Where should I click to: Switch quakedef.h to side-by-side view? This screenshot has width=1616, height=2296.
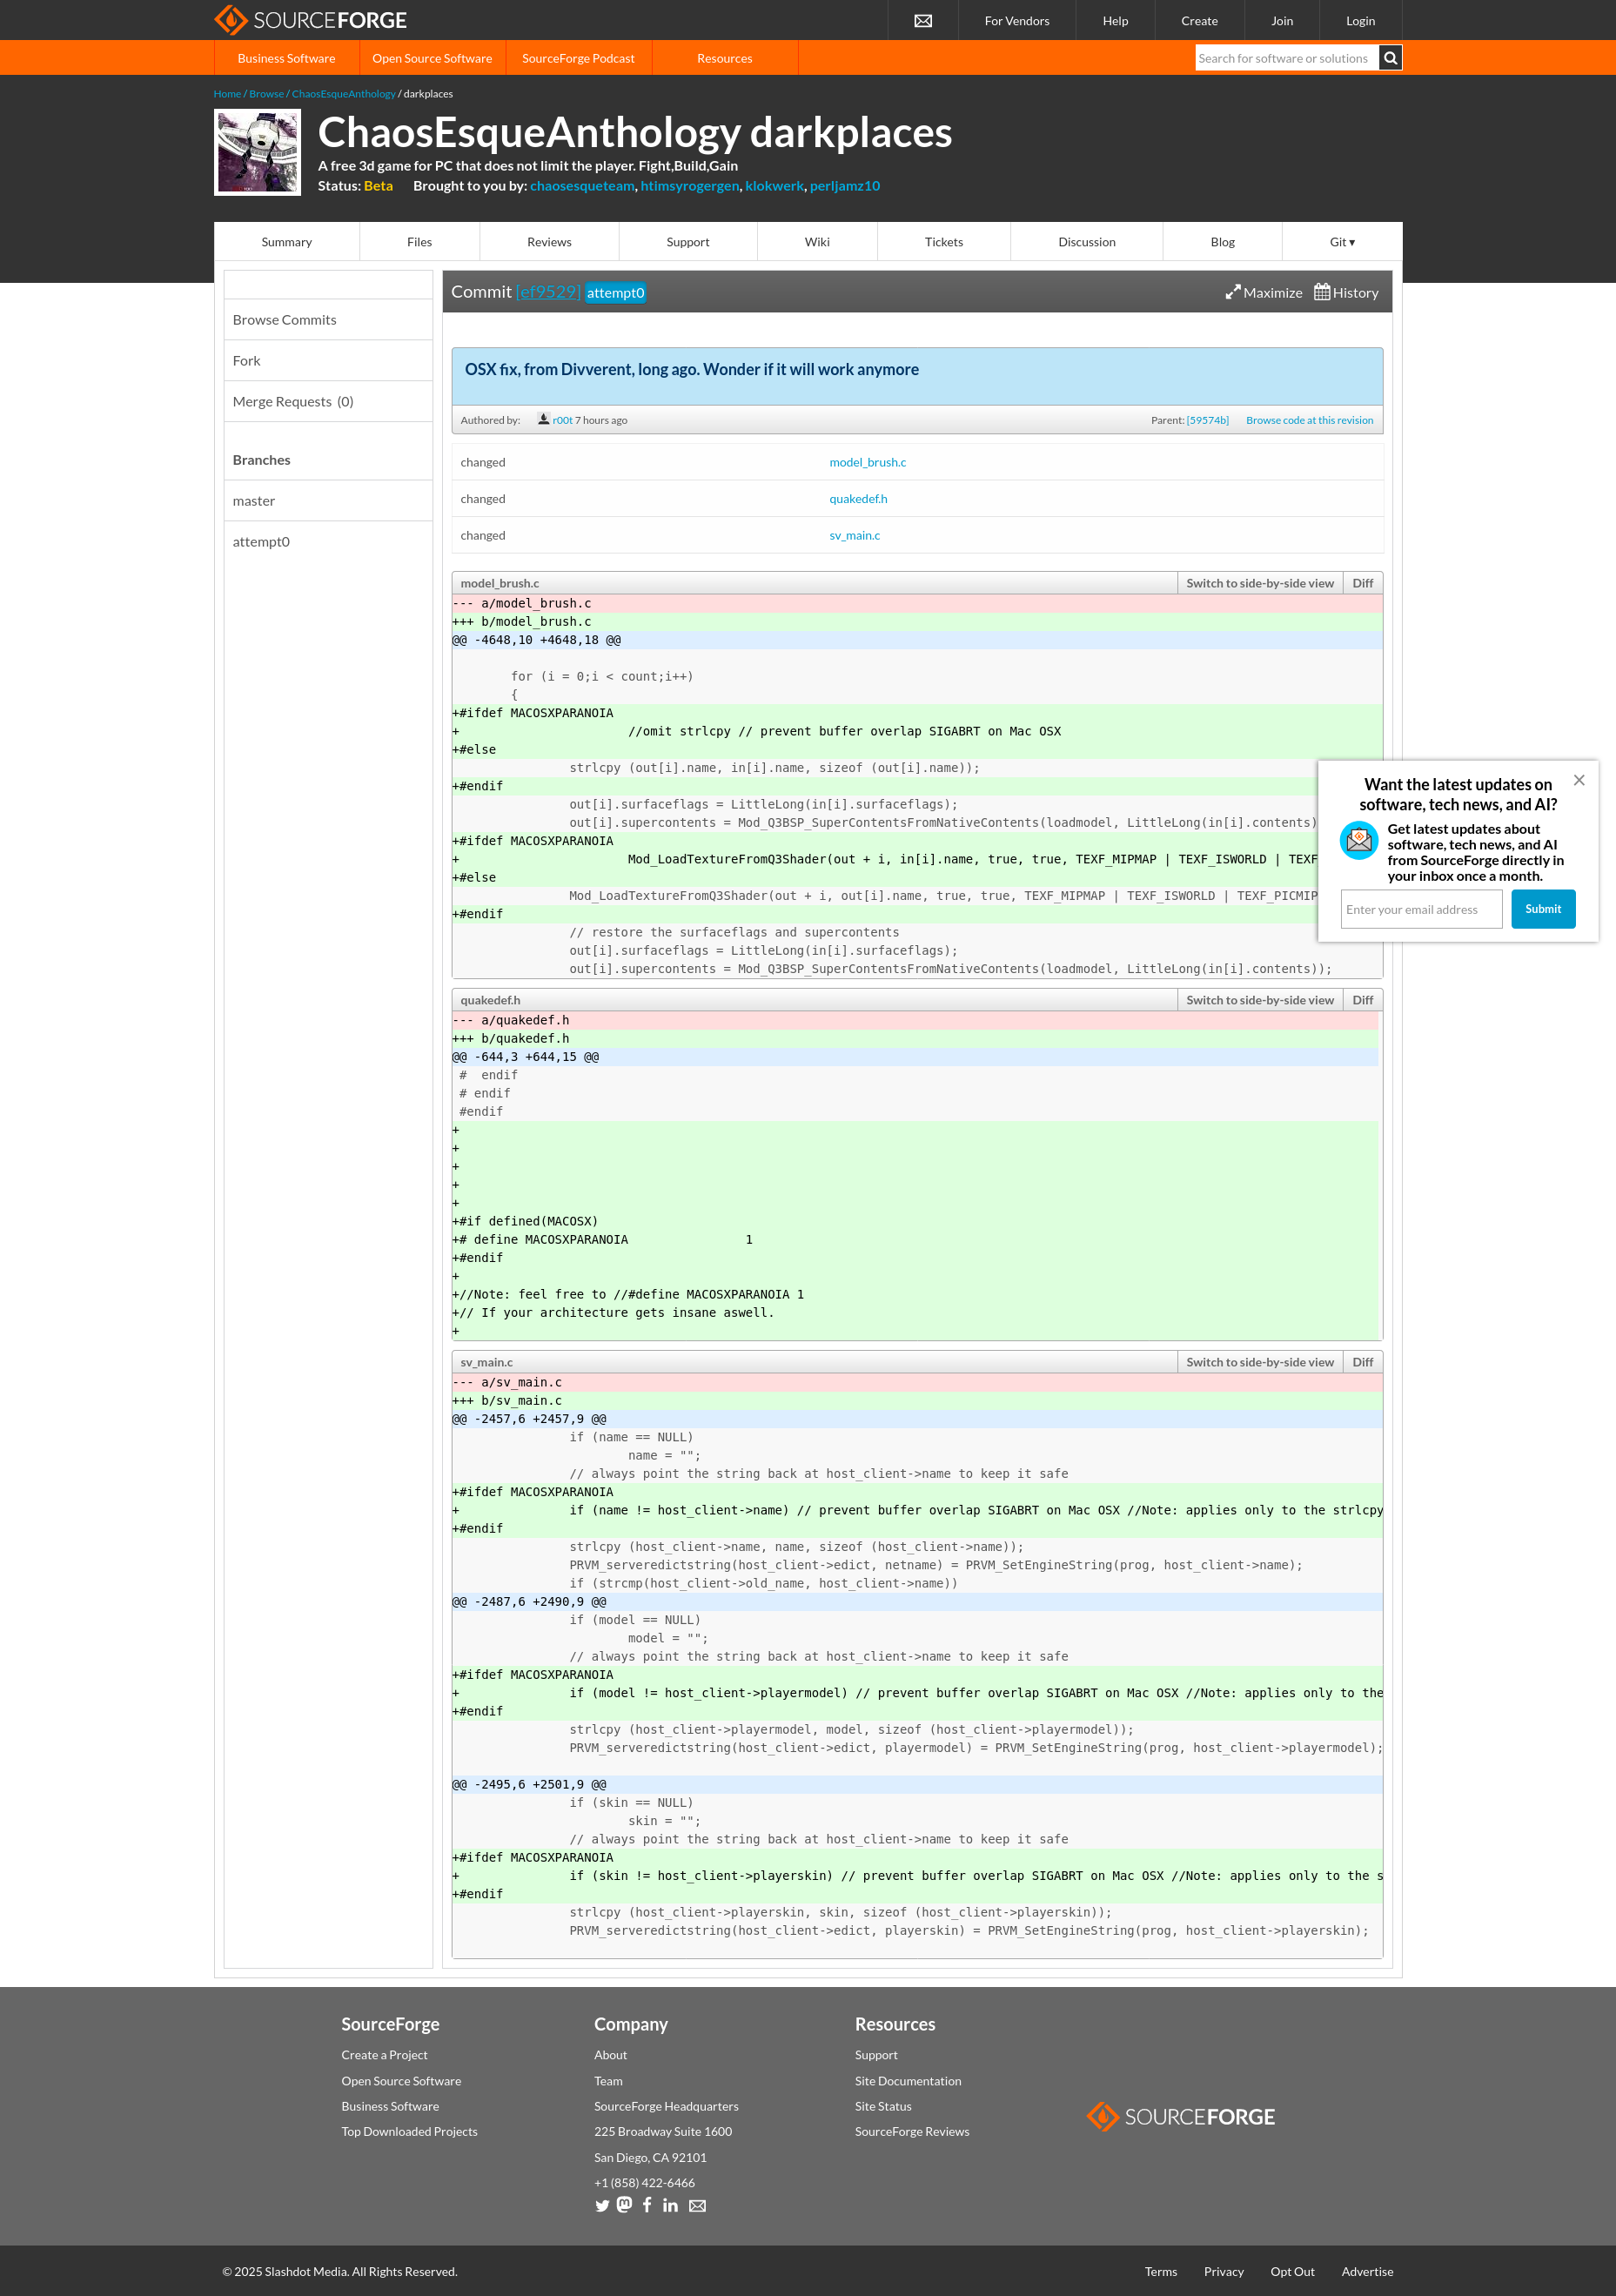pos(1260,1000)
